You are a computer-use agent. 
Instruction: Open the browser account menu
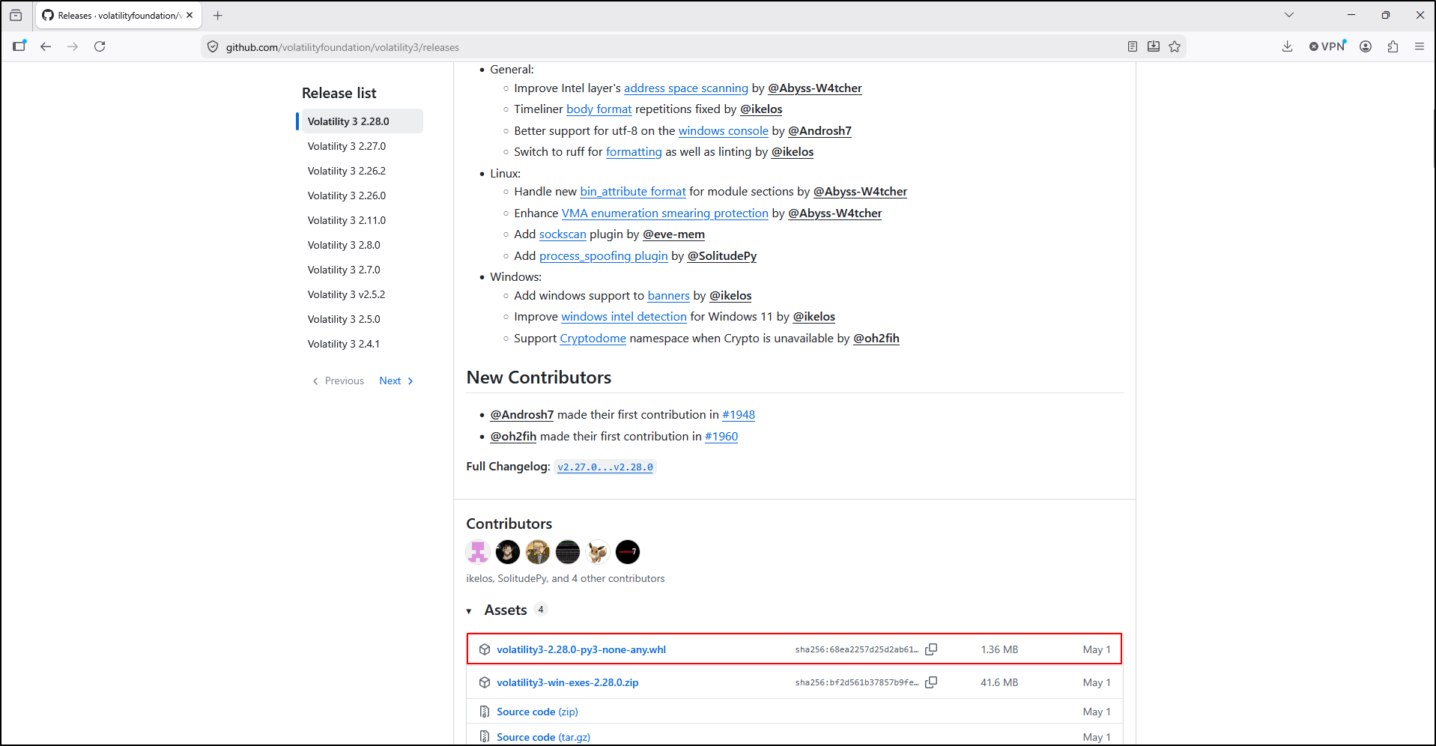(1366, 46)
